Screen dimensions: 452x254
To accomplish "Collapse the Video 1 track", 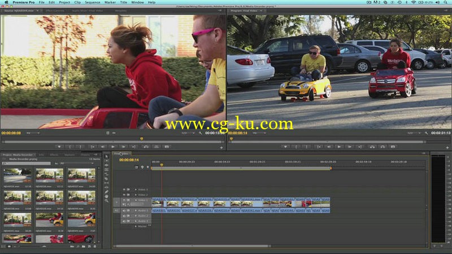I will click(x=136, y=200).
